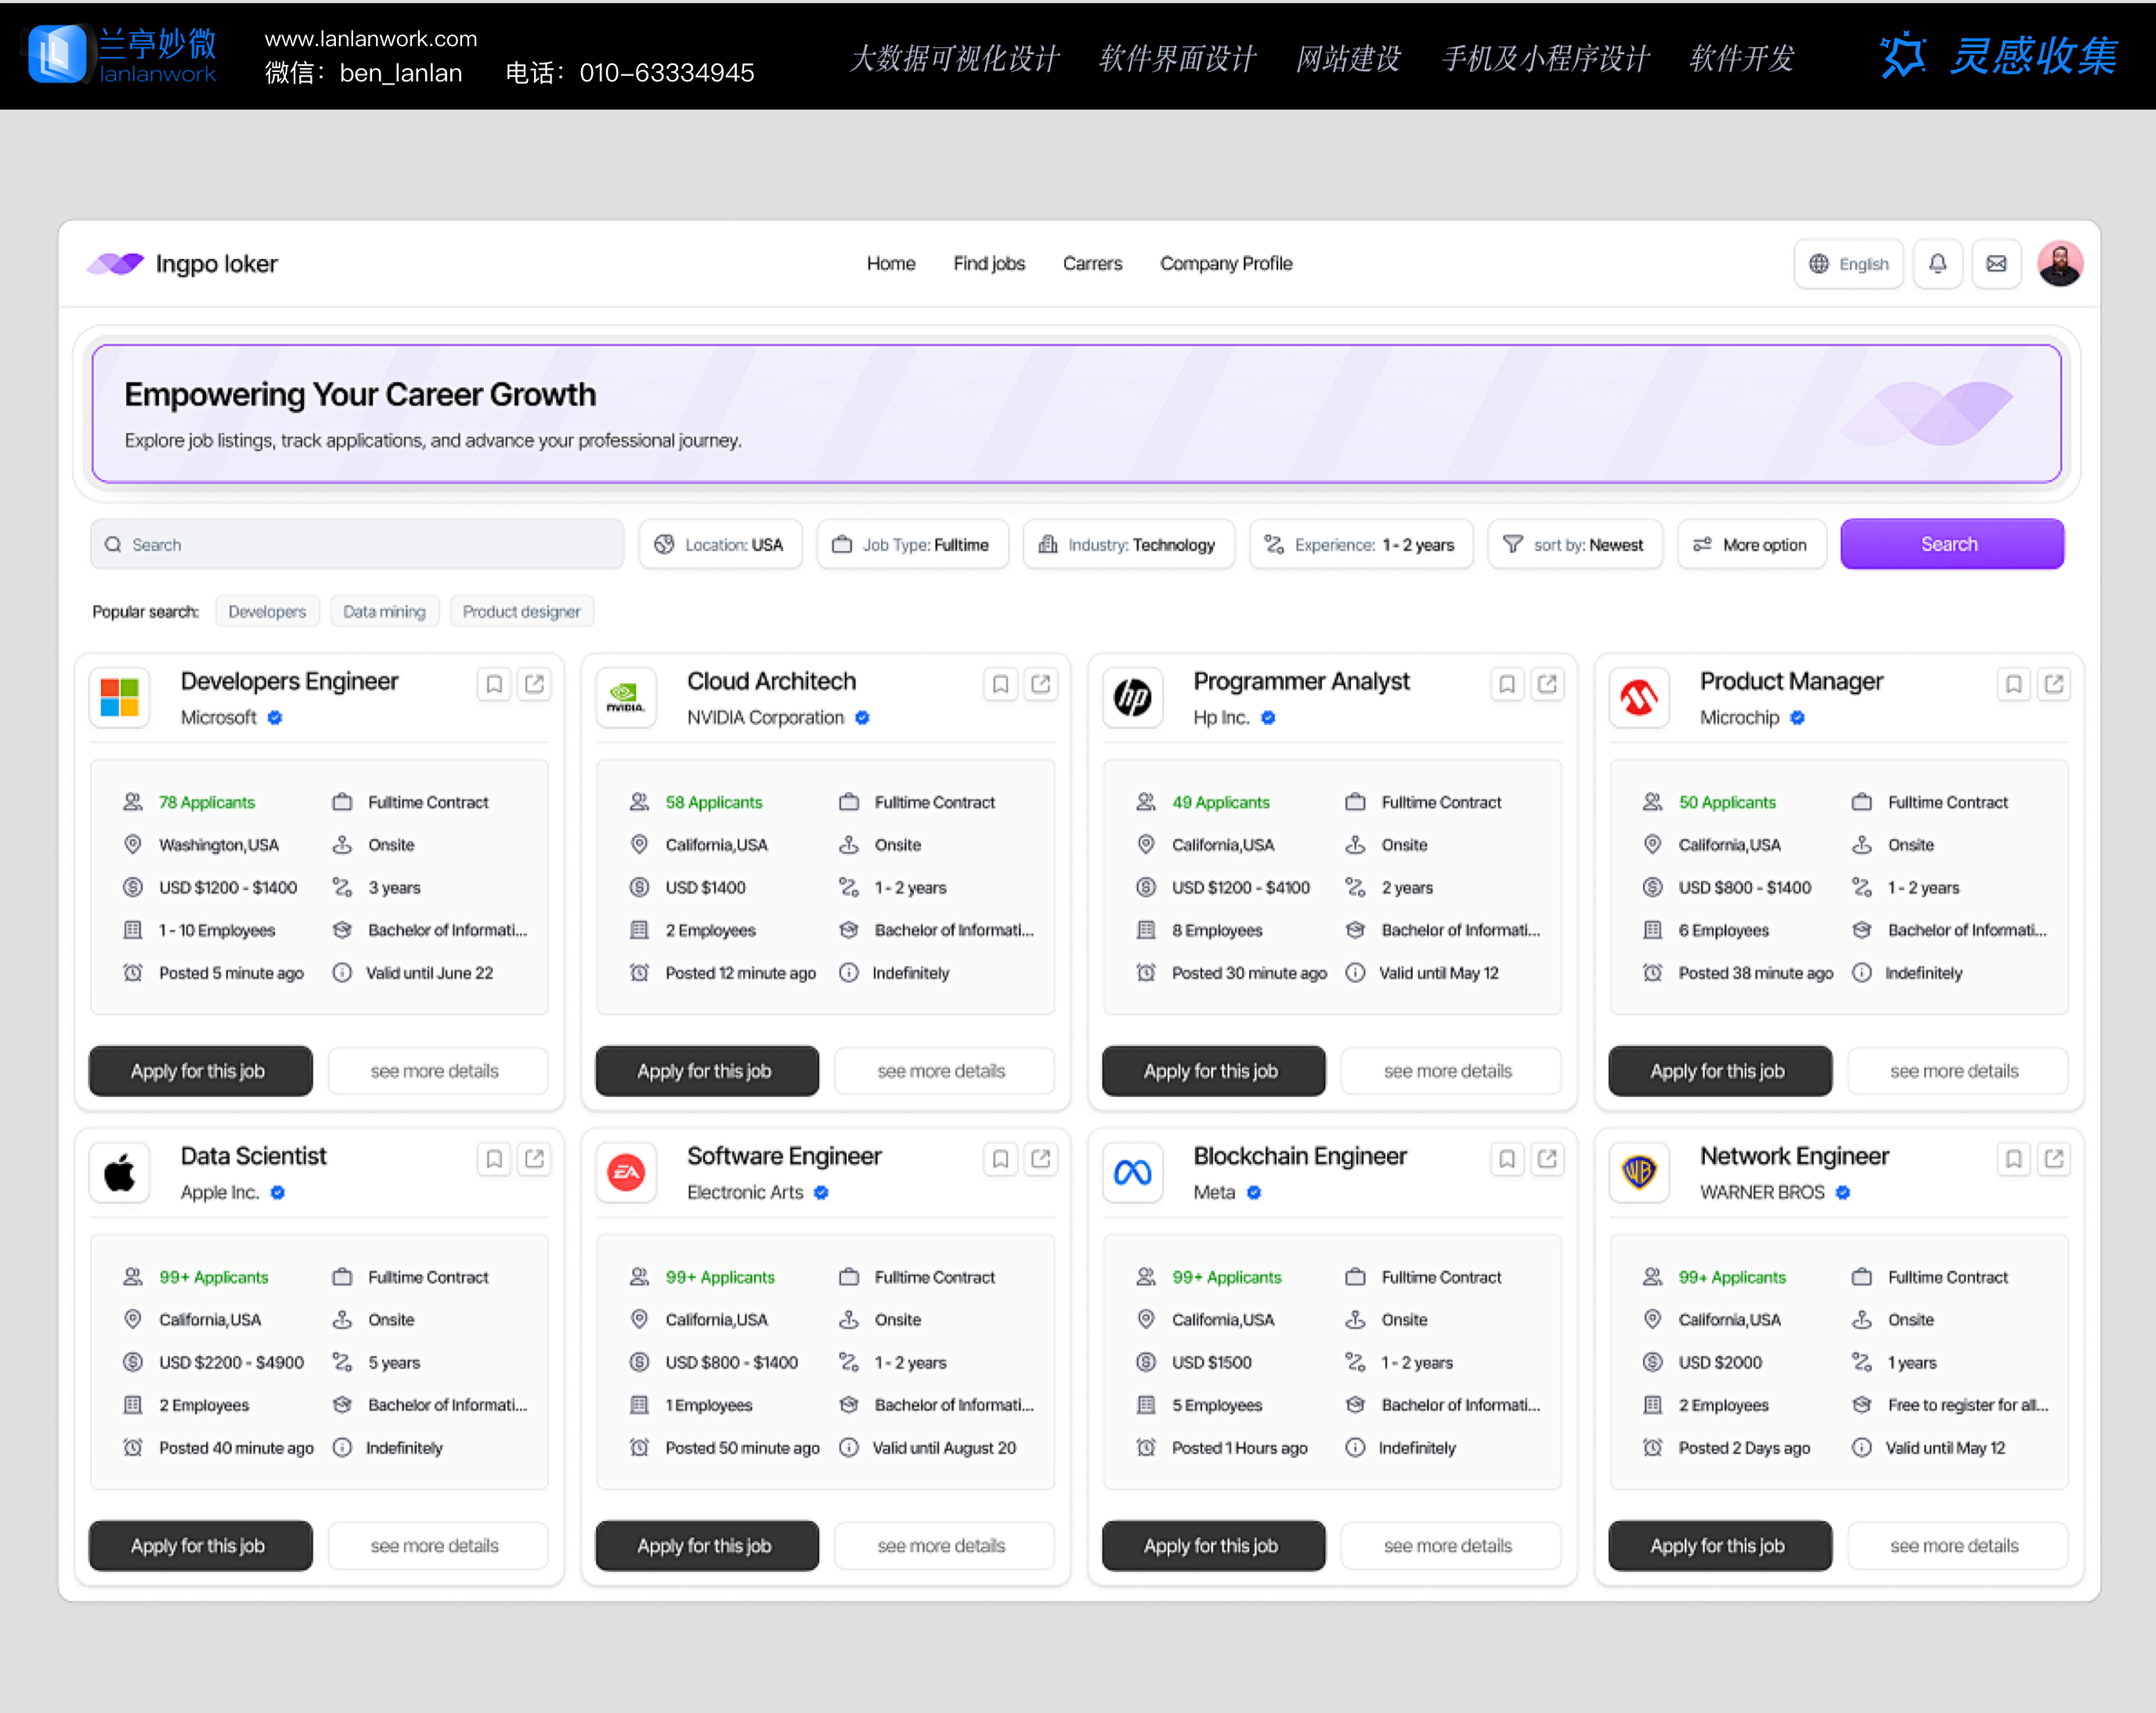Open the Location: USA filter dropdown
This screenshot has height=1713, width=2156.
[x=720, y=545]
